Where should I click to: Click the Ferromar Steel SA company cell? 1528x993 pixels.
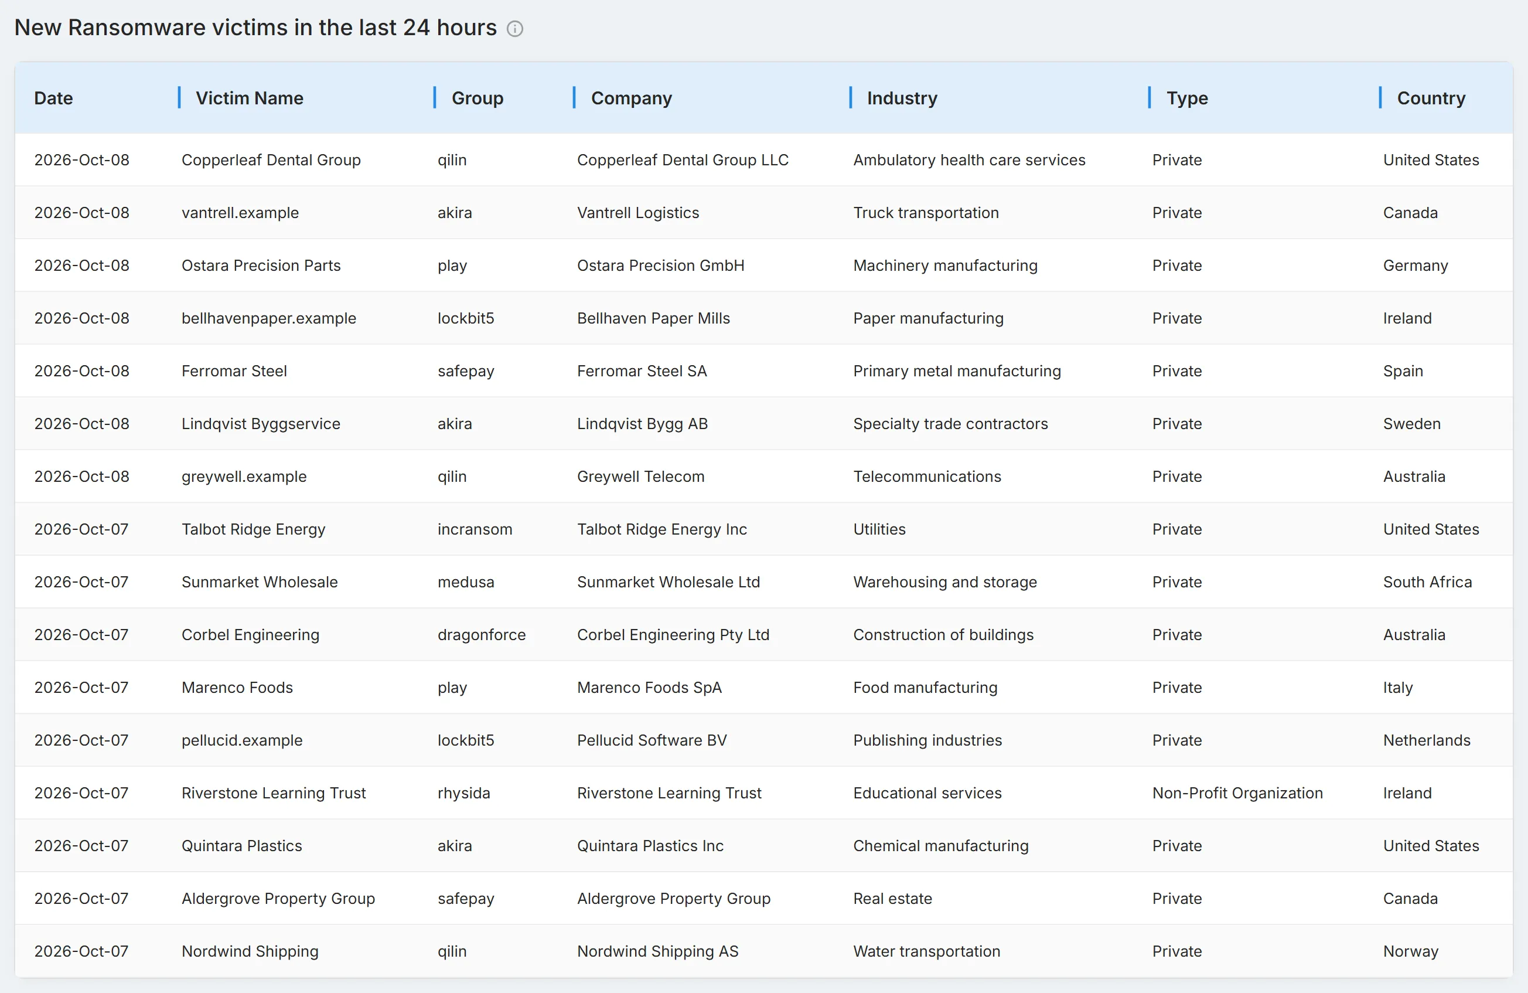(x=642, y=370)
